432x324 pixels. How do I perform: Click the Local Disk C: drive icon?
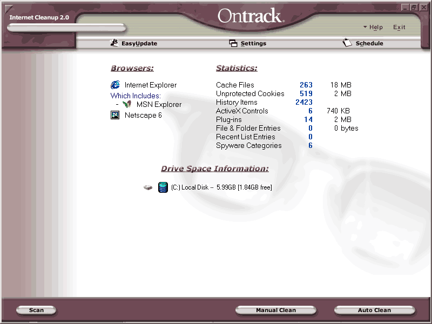[163, 187]
